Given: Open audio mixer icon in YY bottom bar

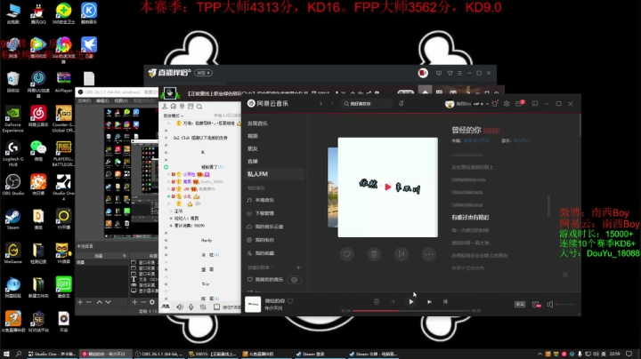Looking at the screenshot, I should pos(203,307).
